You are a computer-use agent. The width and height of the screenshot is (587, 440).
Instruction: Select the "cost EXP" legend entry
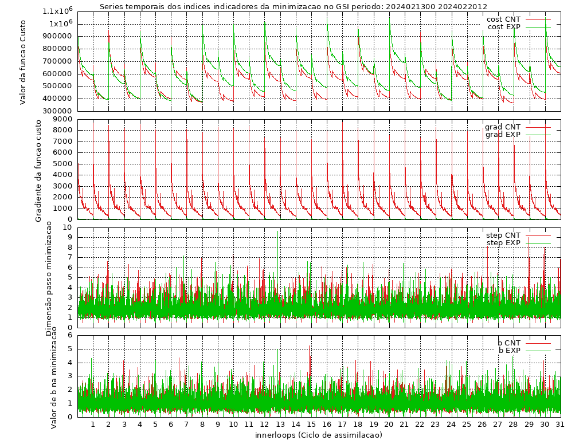click(x=503, y=27)
